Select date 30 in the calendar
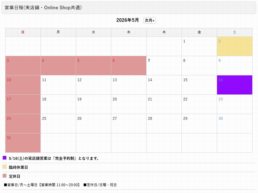This screenshot has width=258, height=193. tap(234, 124)
